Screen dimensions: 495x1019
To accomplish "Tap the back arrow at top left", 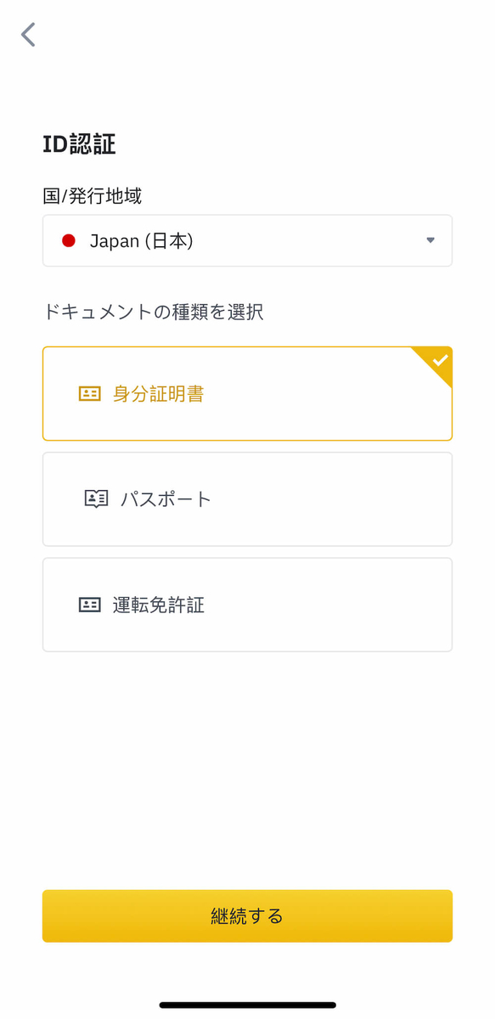I will 28,35.
